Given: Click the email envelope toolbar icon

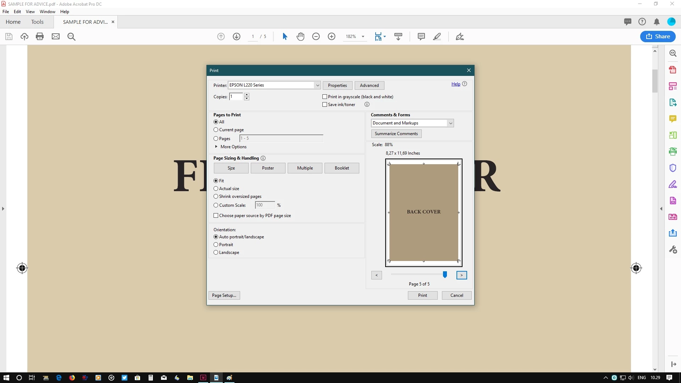Looking at the screenshot, I should click(x=56, y=37).
